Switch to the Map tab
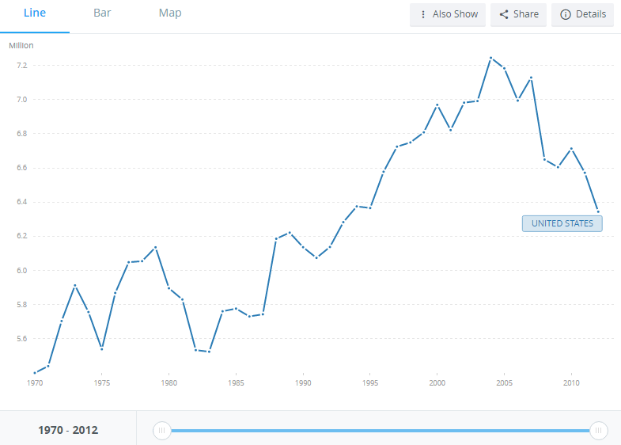 (170, 13)
